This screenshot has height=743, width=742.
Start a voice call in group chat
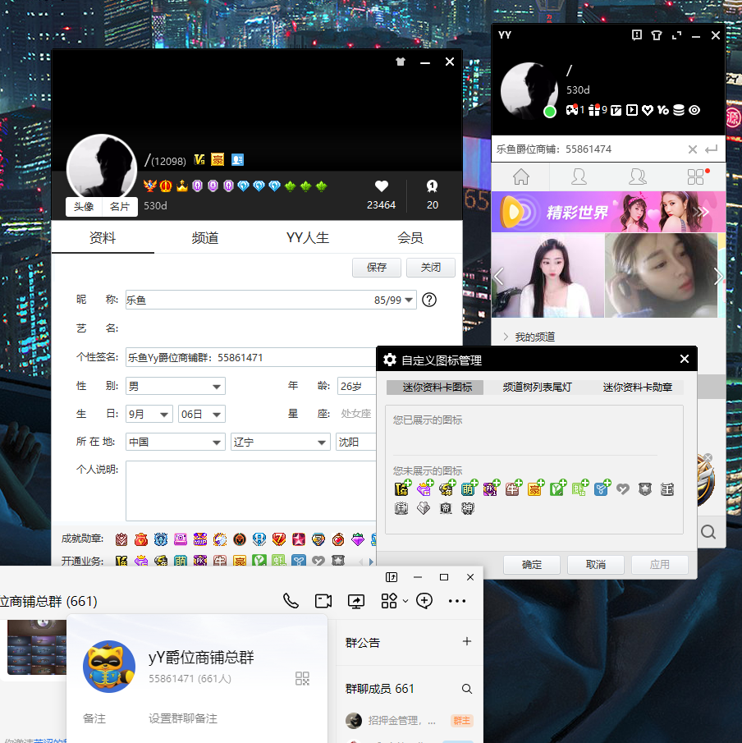[x=291, y=601]
